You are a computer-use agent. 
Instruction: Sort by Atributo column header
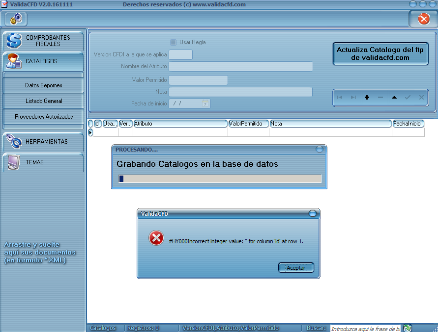click(x=180, y=124)
